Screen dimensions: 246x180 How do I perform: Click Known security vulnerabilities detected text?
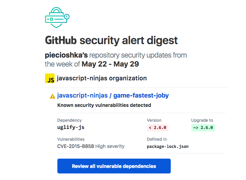click(x=104, y=105)
